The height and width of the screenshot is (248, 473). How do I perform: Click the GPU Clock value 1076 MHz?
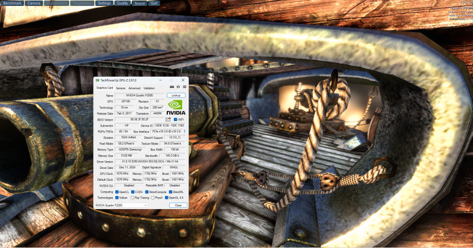122,174
